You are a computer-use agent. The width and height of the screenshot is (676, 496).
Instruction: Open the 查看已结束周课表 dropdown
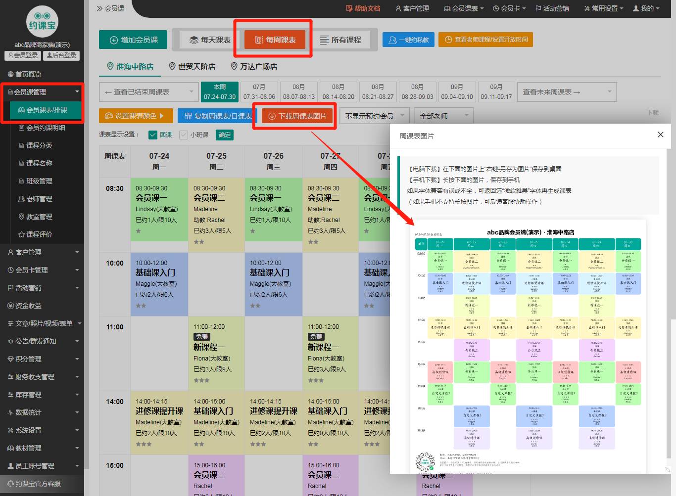149,92
